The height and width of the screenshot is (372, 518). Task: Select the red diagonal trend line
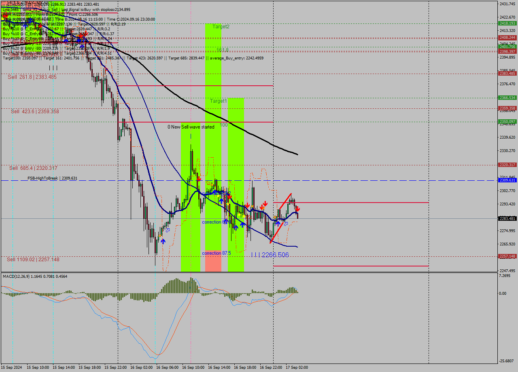280,218
